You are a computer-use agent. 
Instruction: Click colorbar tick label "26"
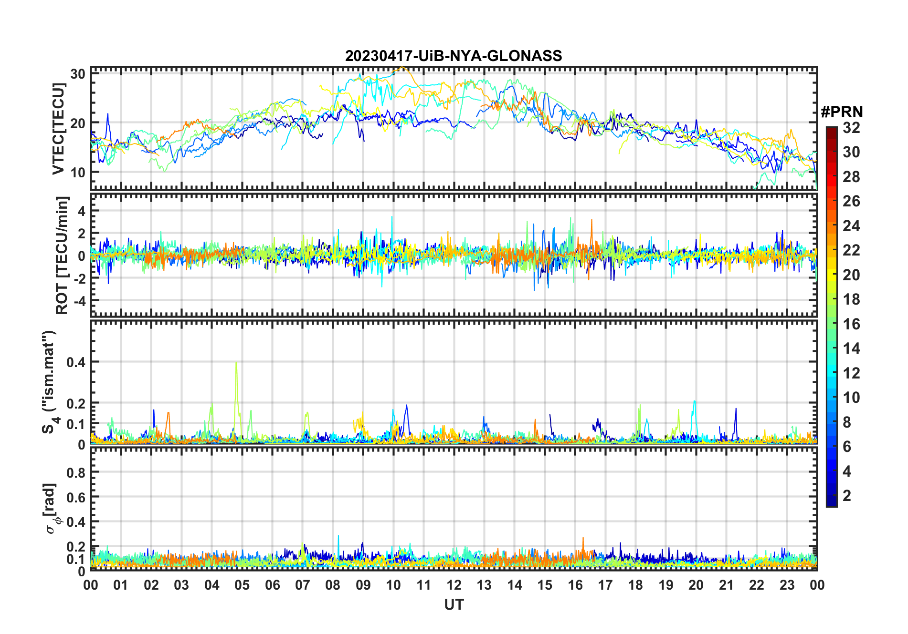click(851, 201)
